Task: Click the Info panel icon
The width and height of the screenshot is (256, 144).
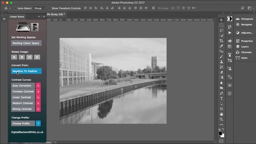Action: click(x=230, y=94)
